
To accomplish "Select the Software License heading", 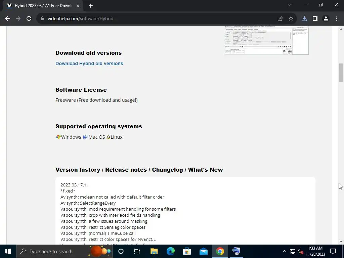I will (81, 90).
